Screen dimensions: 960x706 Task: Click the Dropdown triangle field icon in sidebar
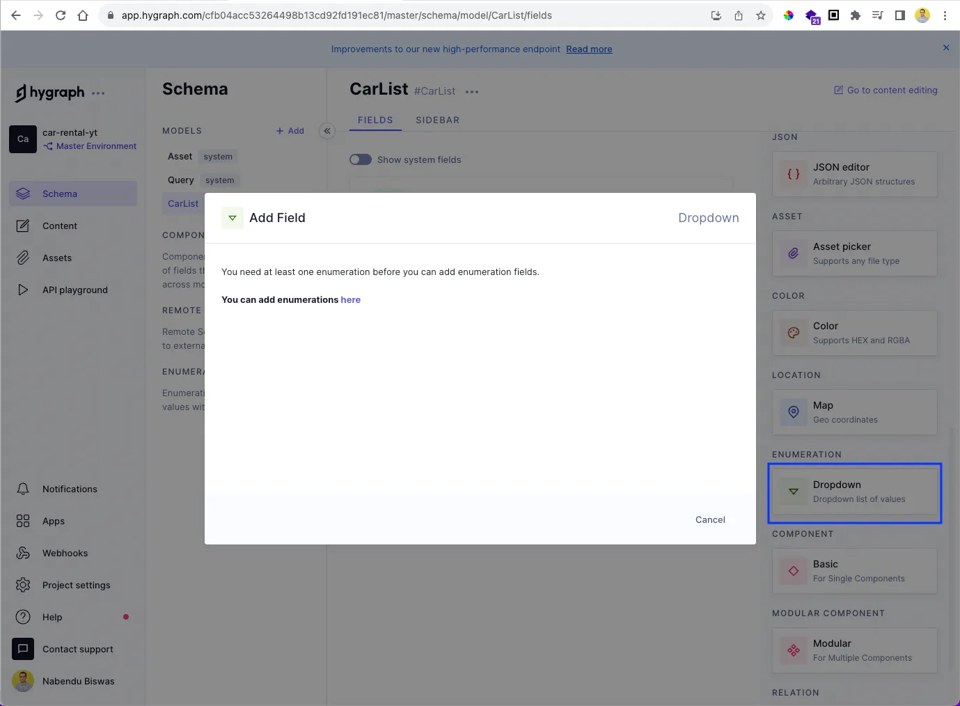(794, 492)
